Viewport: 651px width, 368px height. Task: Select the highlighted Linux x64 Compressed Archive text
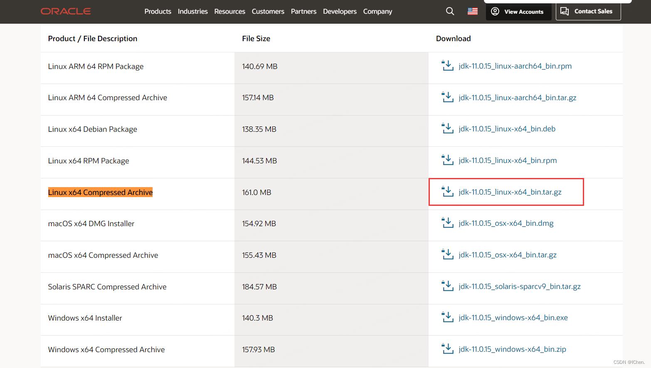(x=100, y=192)
